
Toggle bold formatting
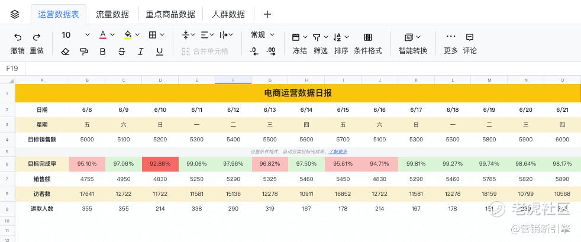click(x=102, y=51)
